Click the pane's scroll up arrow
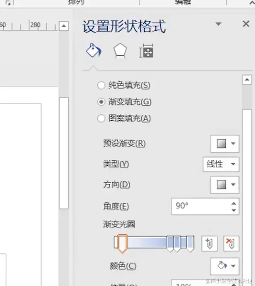Viewport: 255px width, 286px height. (247, 79)
